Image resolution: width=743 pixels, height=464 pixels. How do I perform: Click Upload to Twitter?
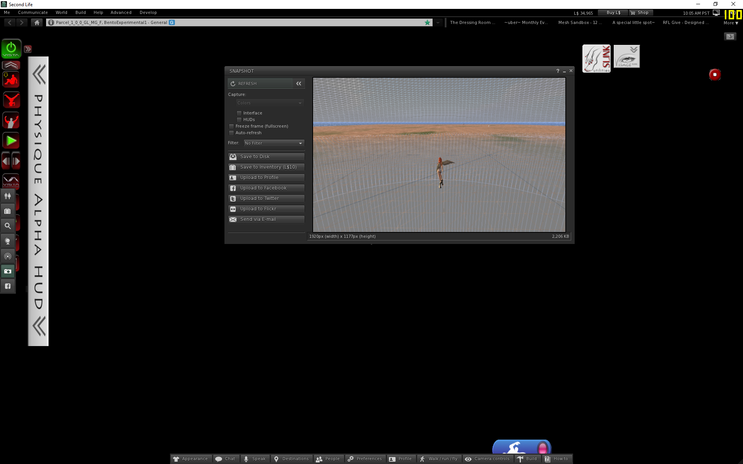click(266, 198)
